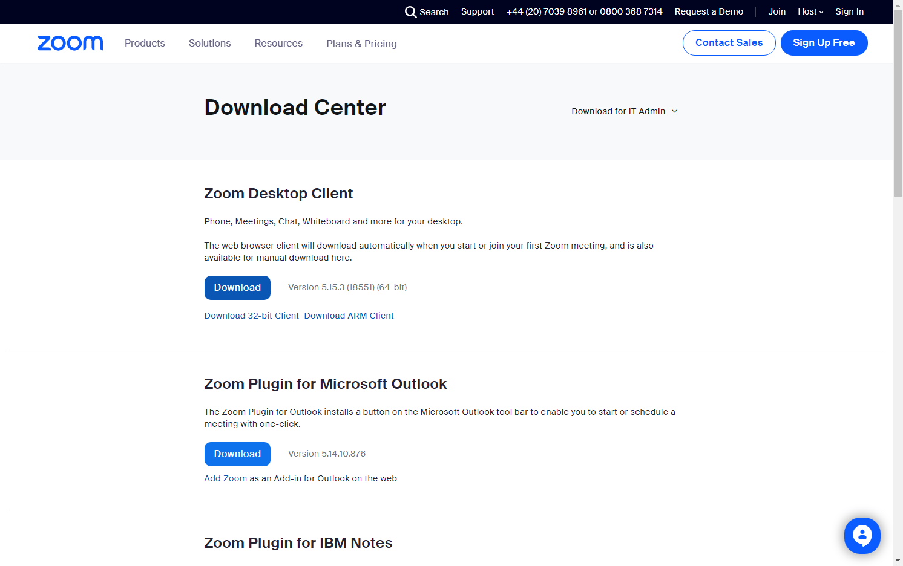
Task: Click the Contact Sales button
Action: pyautogui.click(x=729, y=43)
